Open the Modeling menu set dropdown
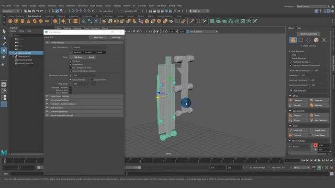Image resolution: width=335 pixels, height=188 pixels. [10, 11]
